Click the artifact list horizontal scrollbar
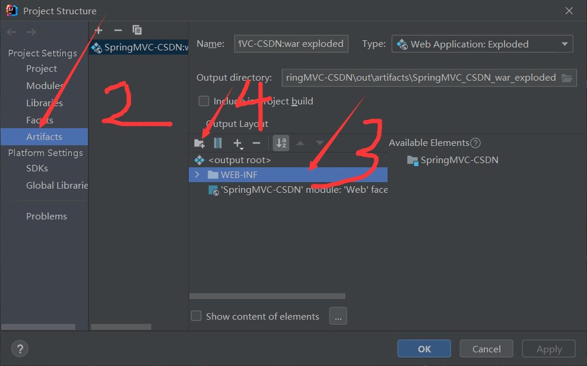Image resolution: width=587 pixels, height=366 pixels. [x=121, y=327]
